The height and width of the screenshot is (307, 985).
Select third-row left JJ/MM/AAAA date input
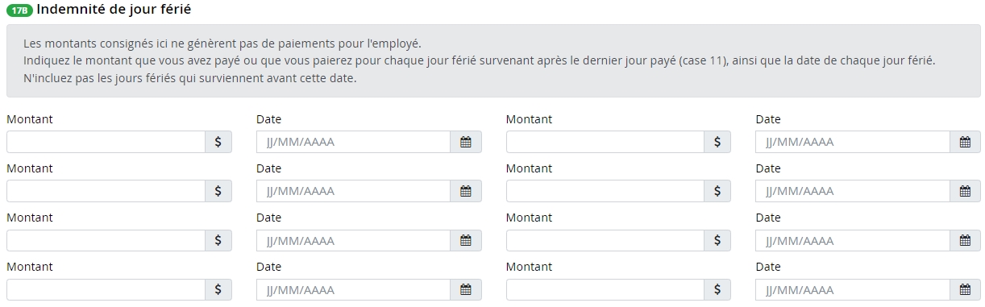pyautogui.click(x=353, y=240)
